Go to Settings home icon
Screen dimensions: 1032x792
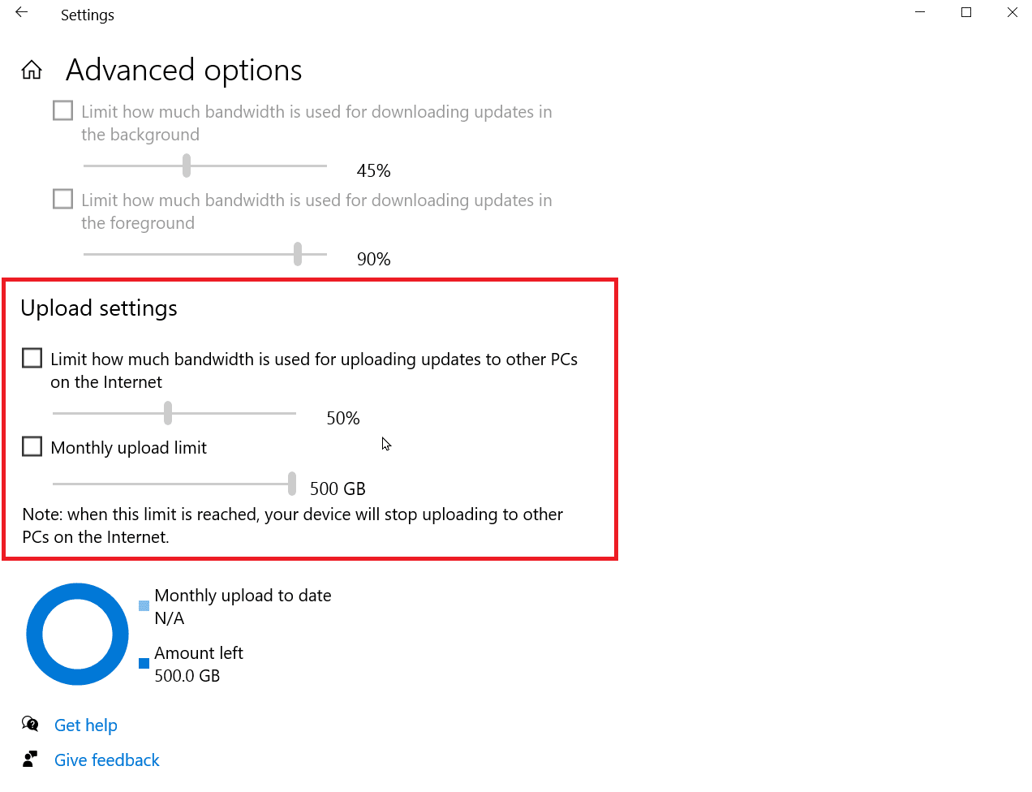click(32, 71)
